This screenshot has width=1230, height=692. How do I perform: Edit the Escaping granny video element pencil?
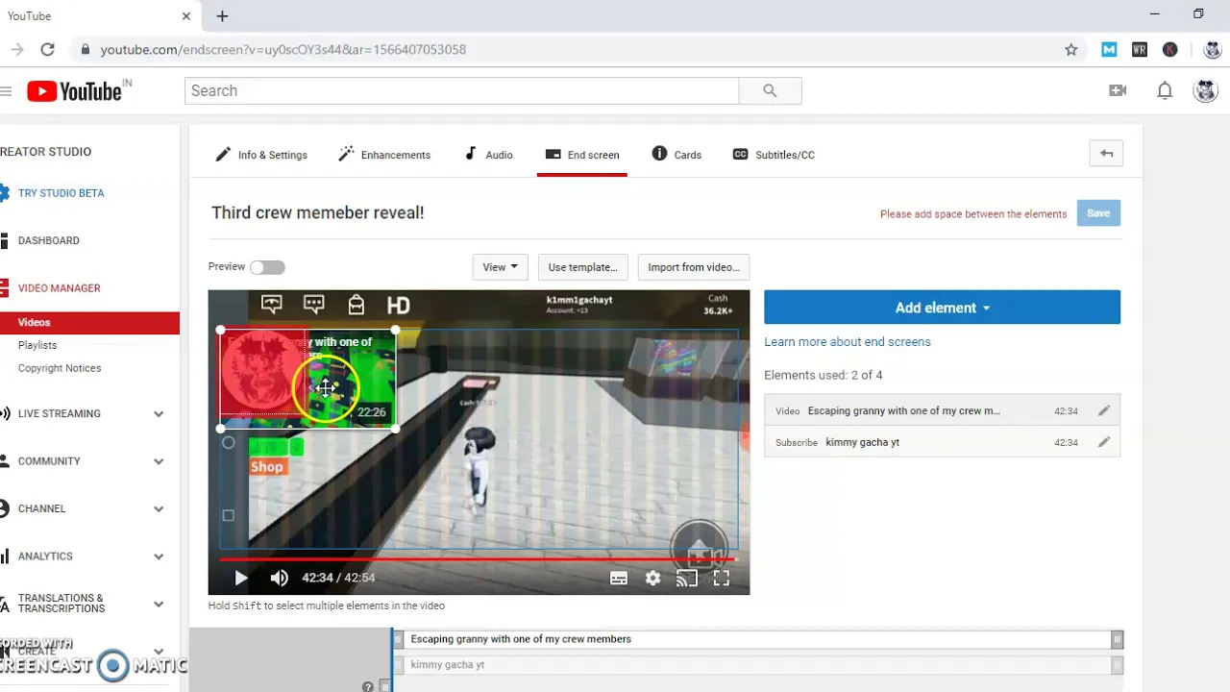(x=1104, y=410)
